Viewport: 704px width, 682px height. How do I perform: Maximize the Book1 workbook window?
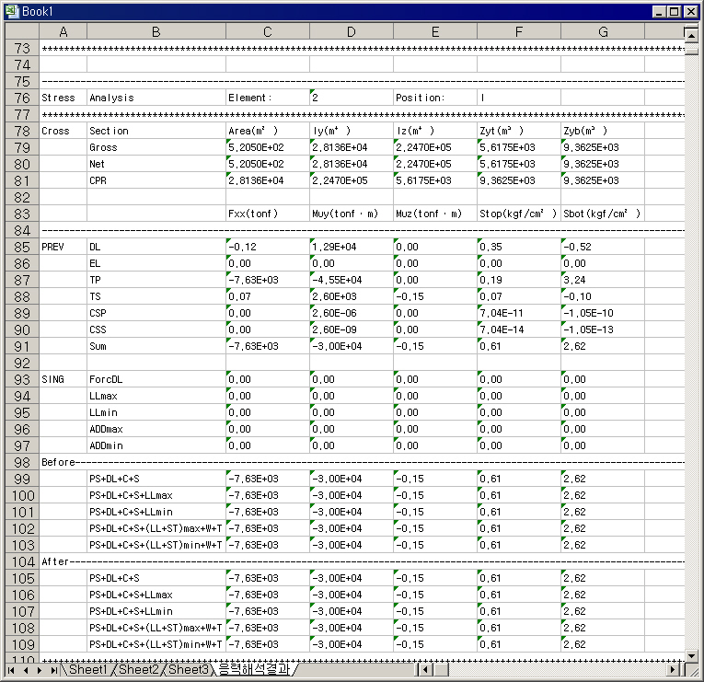click(x=674, y=12)
